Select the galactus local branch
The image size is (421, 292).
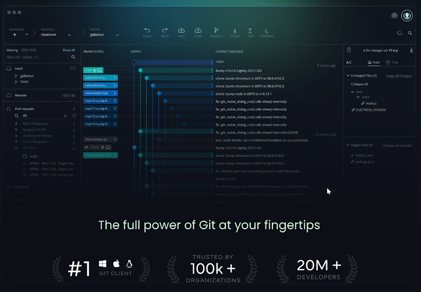tap(27, 76)
